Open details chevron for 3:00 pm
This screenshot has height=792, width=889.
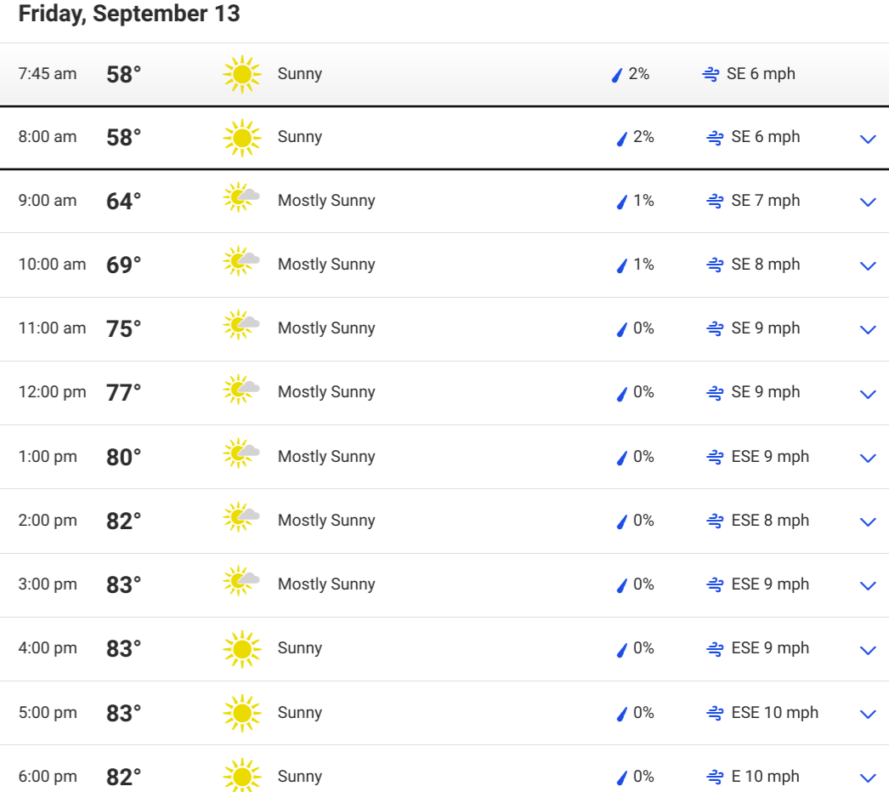[x=868, y=585]
